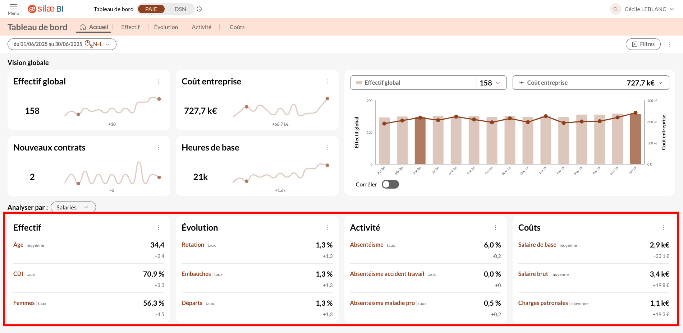Expand the Salariés analysis dropdown
The height and width of the screenshot is (333, 683).
(x=73, y=207)
